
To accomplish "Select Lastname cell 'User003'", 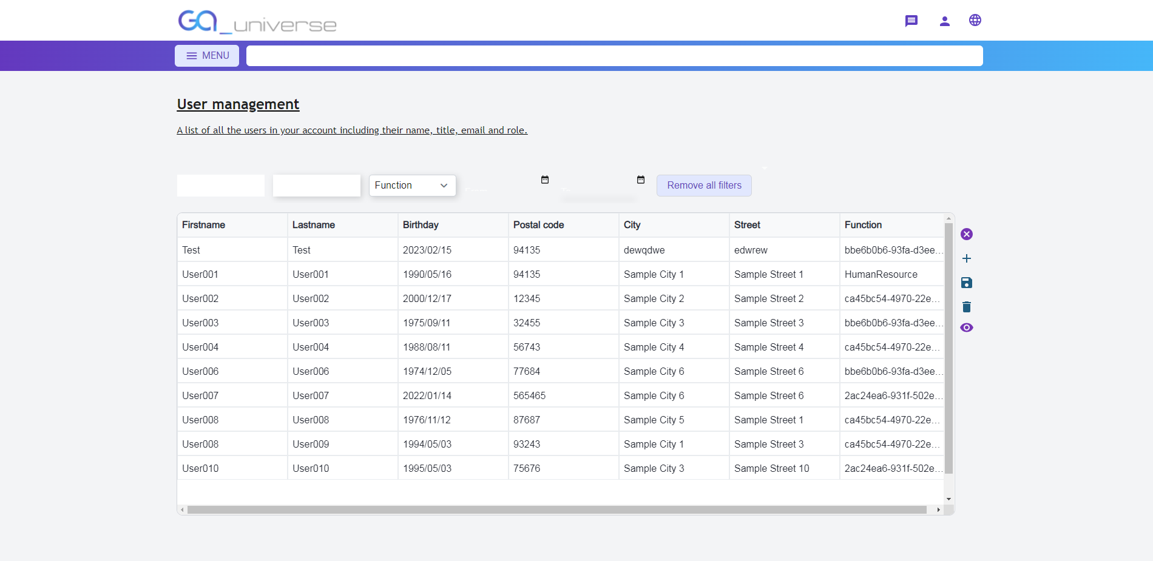I will tap(342, 323).
